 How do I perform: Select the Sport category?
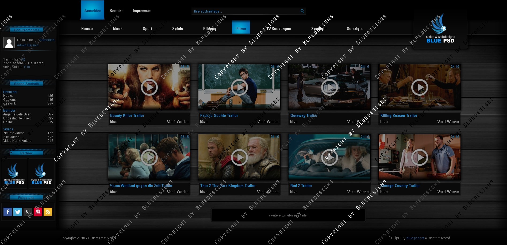pos(147,29)
